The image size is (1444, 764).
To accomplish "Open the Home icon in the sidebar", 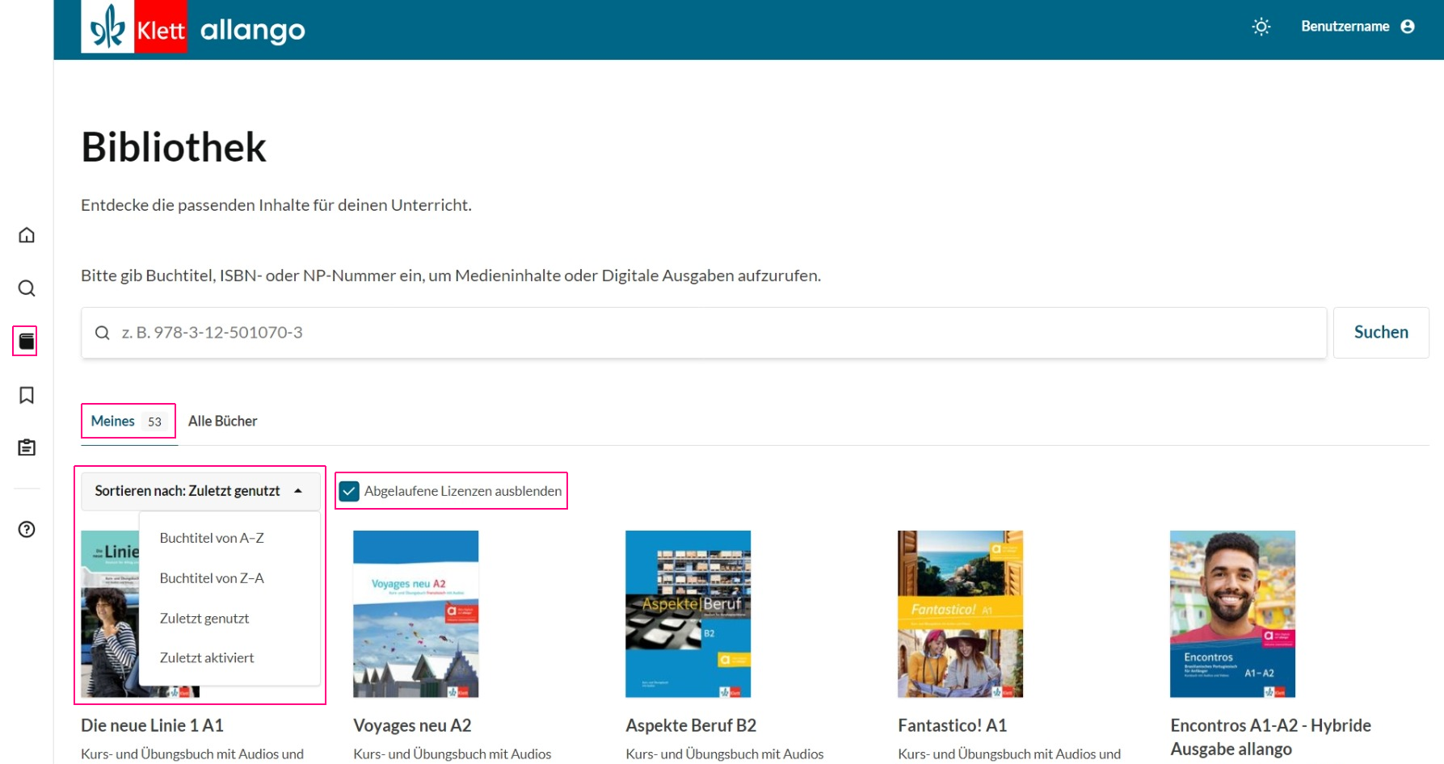I will [x=27, y=235].
